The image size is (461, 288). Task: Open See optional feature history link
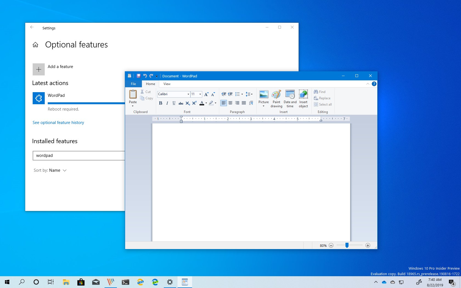click(x=58, y=123)
